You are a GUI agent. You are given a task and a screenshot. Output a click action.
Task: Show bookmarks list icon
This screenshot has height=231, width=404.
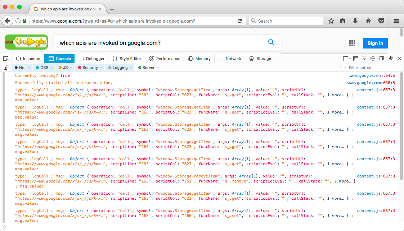[342, 21]
